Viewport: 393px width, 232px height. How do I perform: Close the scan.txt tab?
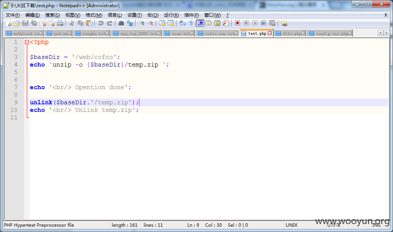pyautogui.click(x=192, y=33)
